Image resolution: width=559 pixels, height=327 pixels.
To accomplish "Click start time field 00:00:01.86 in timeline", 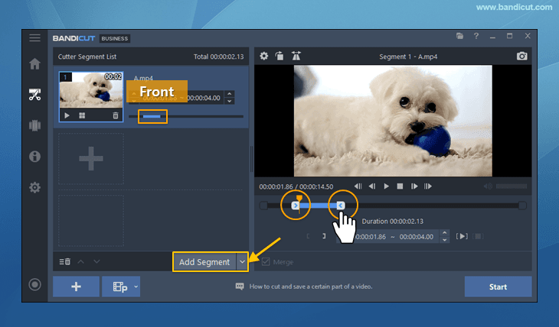I will (369, 237).
